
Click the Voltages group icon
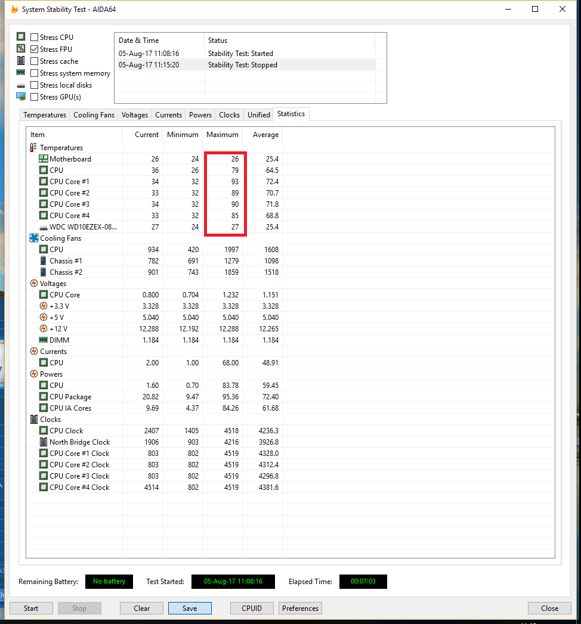point(33,284)
